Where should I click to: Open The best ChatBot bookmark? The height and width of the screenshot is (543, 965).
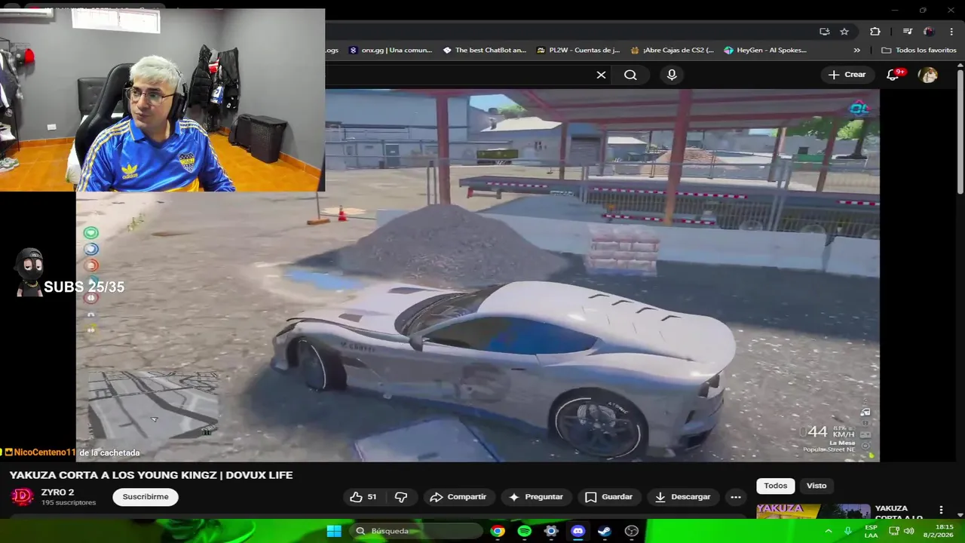(485, 51)
